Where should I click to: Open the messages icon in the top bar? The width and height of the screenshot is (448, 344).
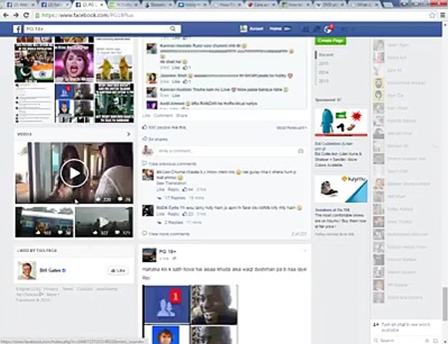click(317, 29)
